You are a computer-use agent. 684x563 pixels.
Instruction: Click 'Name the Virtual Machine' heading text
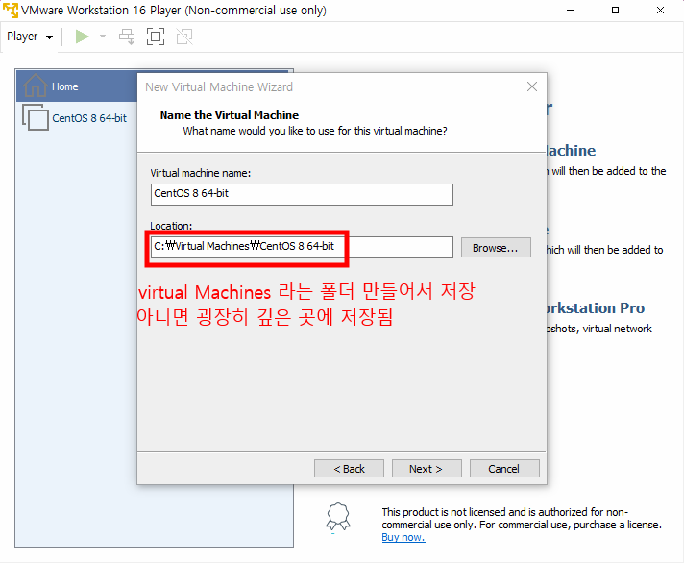coord(229,115)
